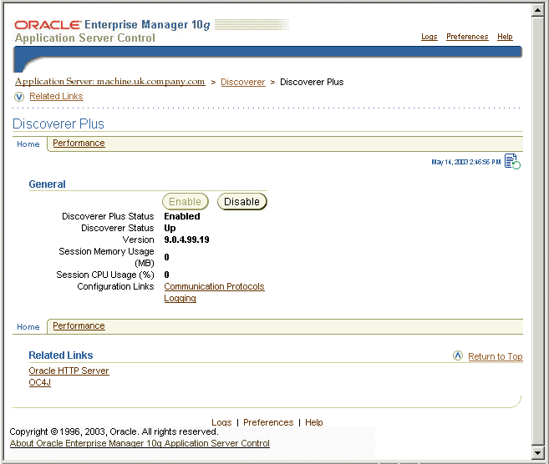Open footer Preferences link
Viewport: 549px width, 464px height.
[268, 422]
